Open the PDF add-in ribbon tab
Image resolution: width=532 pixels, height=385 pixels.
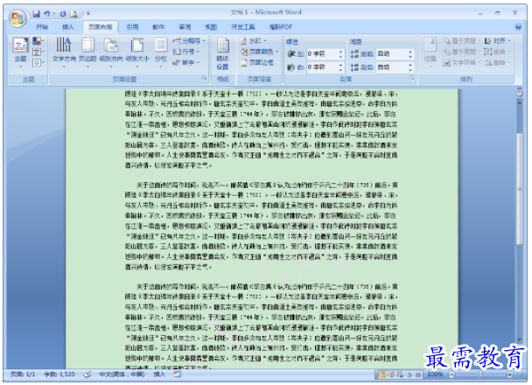point(281,27)
